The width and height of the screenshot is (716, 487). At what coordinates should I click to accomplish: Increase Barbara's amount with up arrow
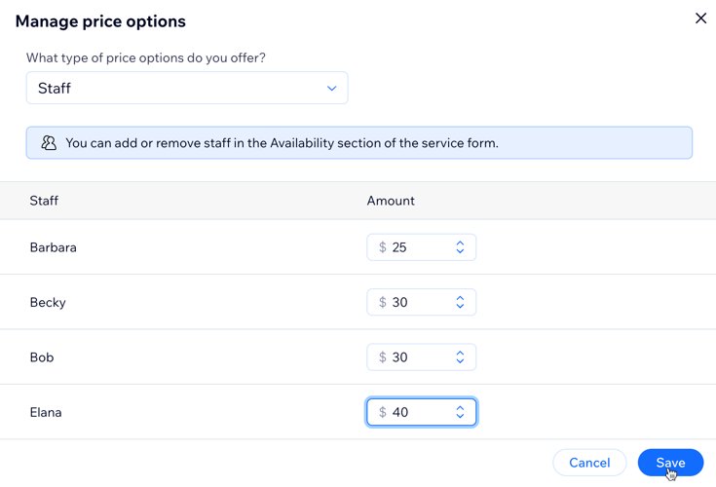460,243
